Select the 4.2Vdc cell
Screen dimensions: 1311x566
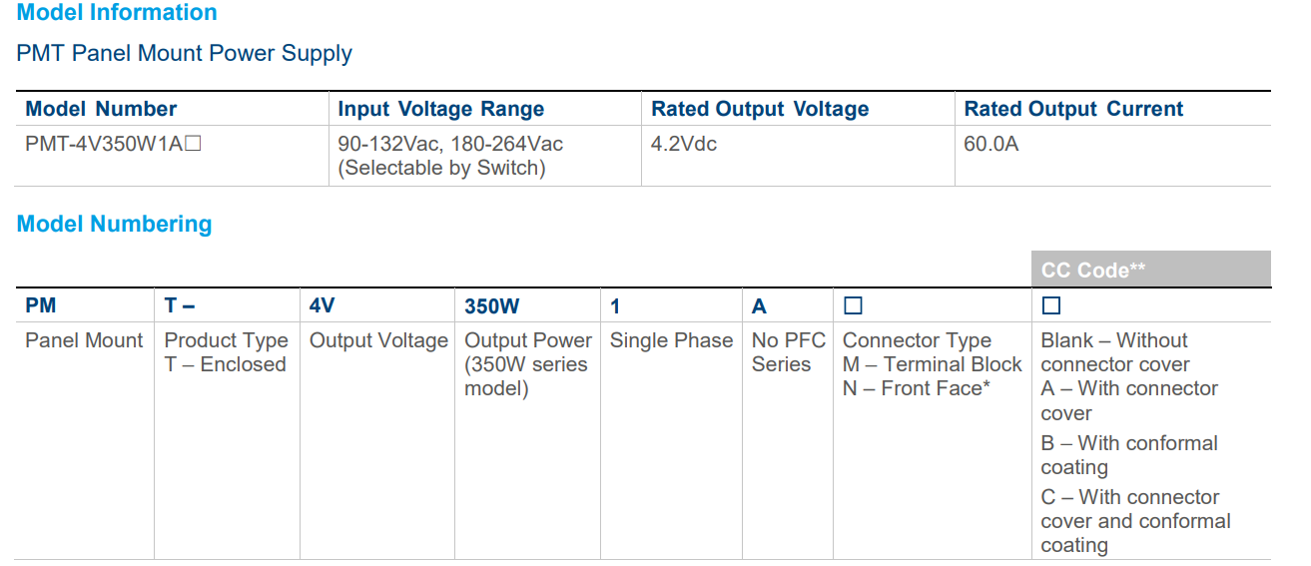tap(684, 144)
